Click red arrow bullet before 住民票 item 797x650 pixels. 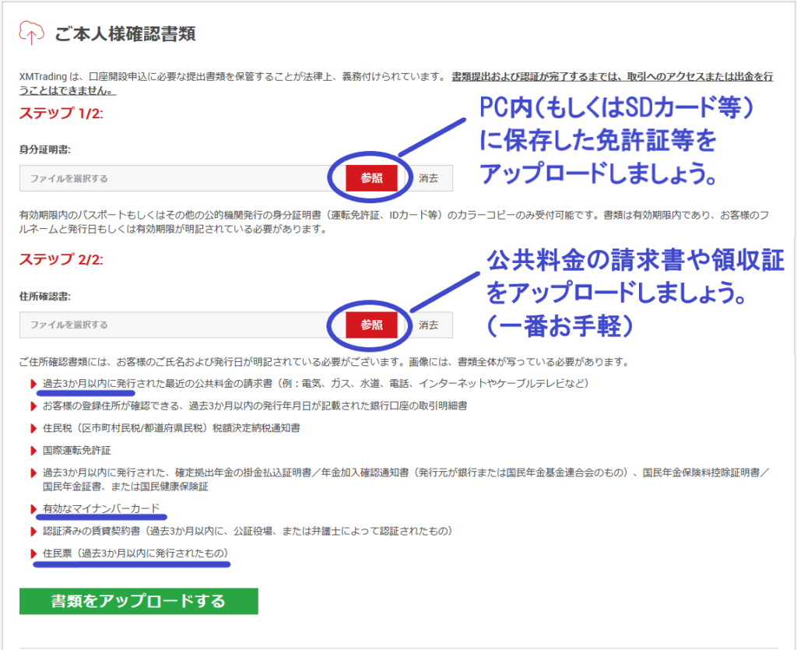(33, 553)
